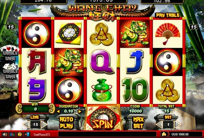Open the statistics bar chart icon
The width and height of the screenshot is (204, 138).
(x=12, y=134)
